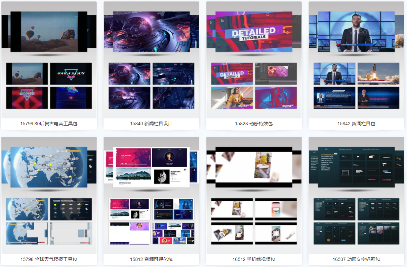Click the neon triangle retro logo thumbnail
The image size is (407, 267).
(71, 73)
